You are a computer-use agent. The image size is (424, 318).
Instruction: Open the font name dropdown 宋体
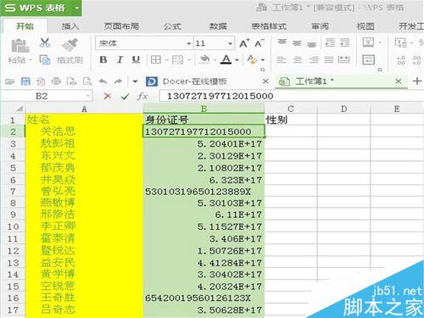pyautogui.click(x=189, y=43)
